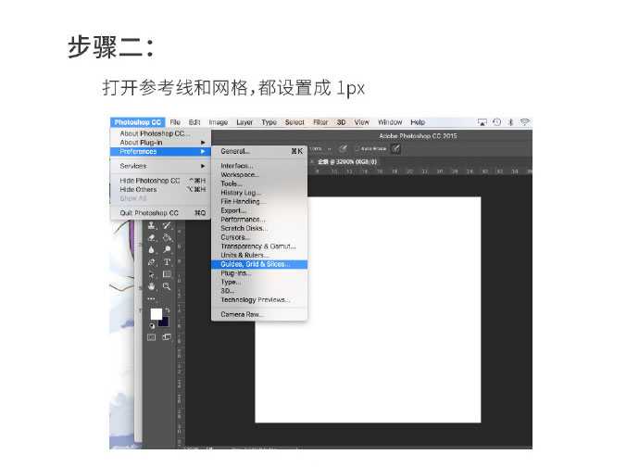Open Cursors... preferences

click(259, 237)
